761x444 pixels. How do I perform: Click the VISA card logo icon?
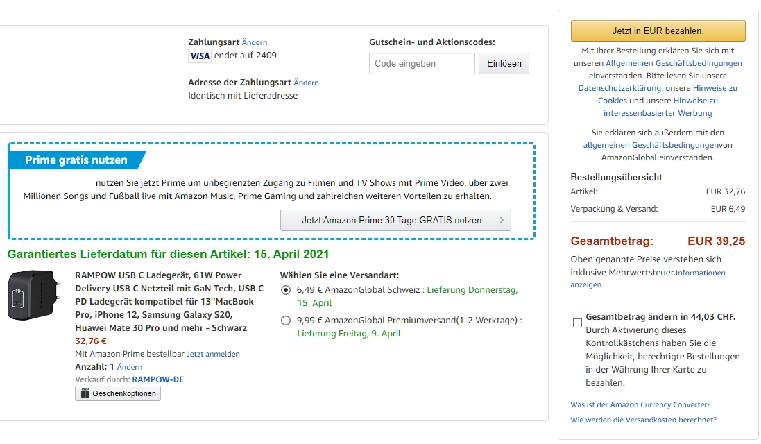200,55
